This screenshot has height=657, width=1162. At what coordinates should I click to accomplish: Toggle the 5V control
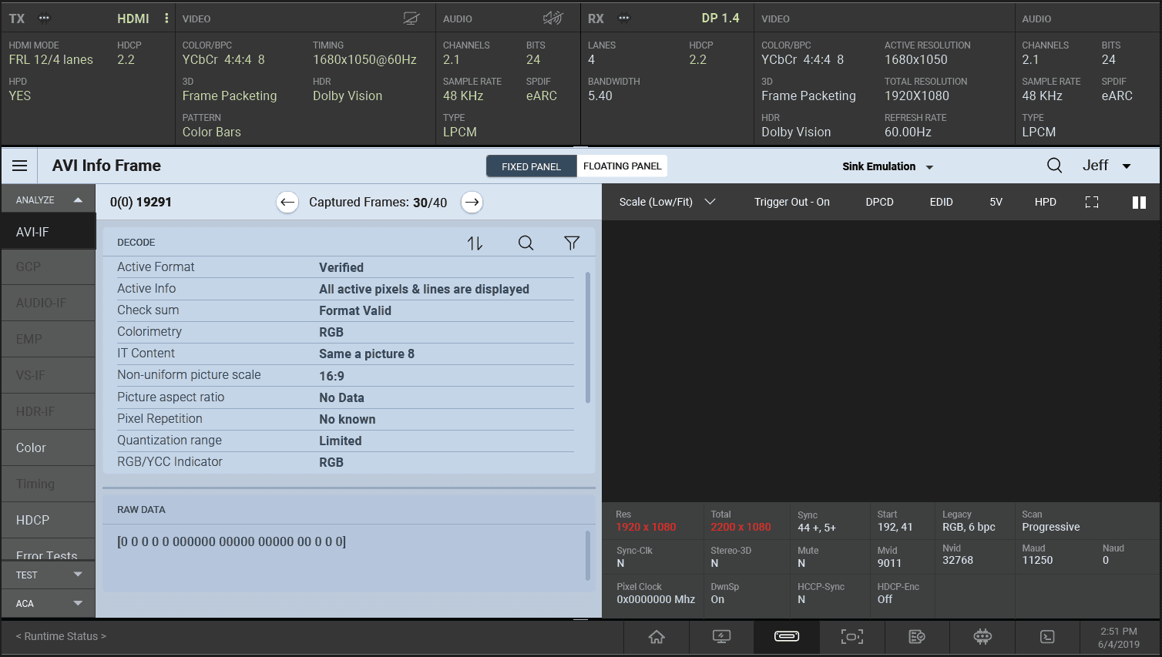pos(996,202)
